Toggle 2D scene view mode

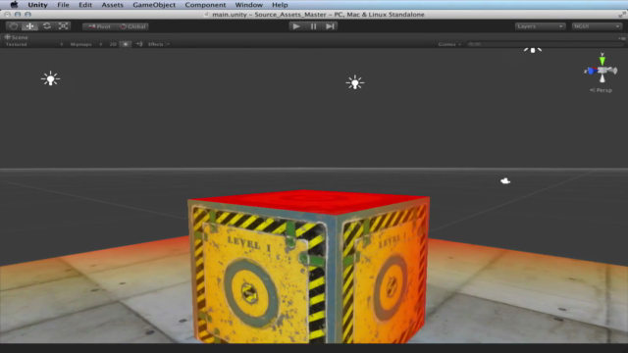click(113, 44)
